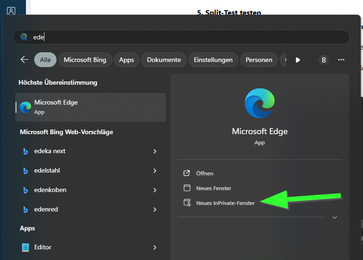The image size is (363, 260).
Task: Choose the Personen filter tab
Action: point(259,60)
